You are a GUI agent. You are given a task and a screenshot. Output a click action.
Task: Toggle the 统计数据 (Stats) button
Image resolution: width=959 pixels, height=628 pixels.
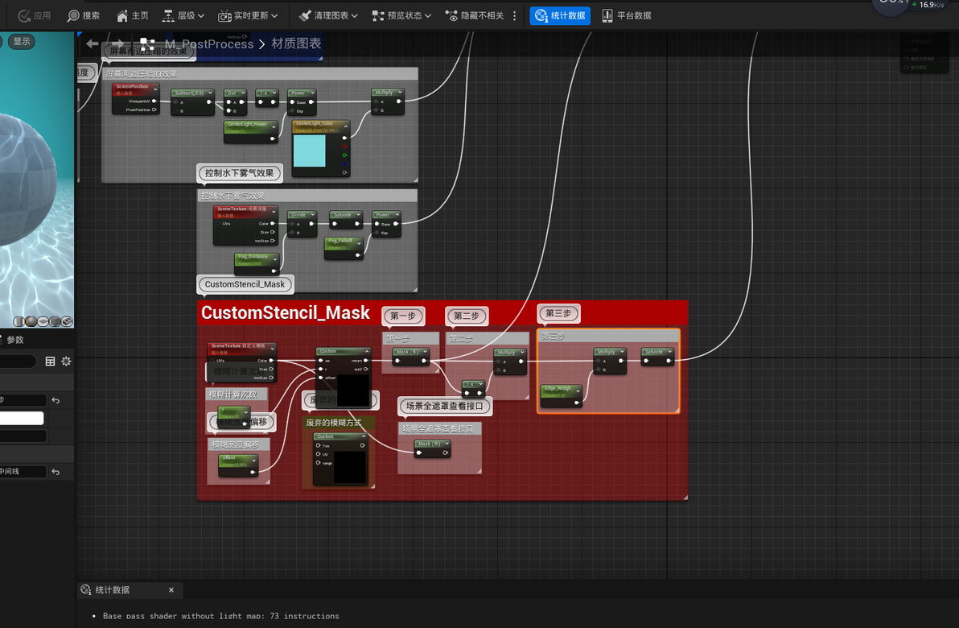click(x=560, y=15)
